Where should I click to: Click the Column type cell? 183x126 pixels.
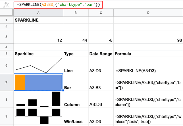(x=76, y=99)
